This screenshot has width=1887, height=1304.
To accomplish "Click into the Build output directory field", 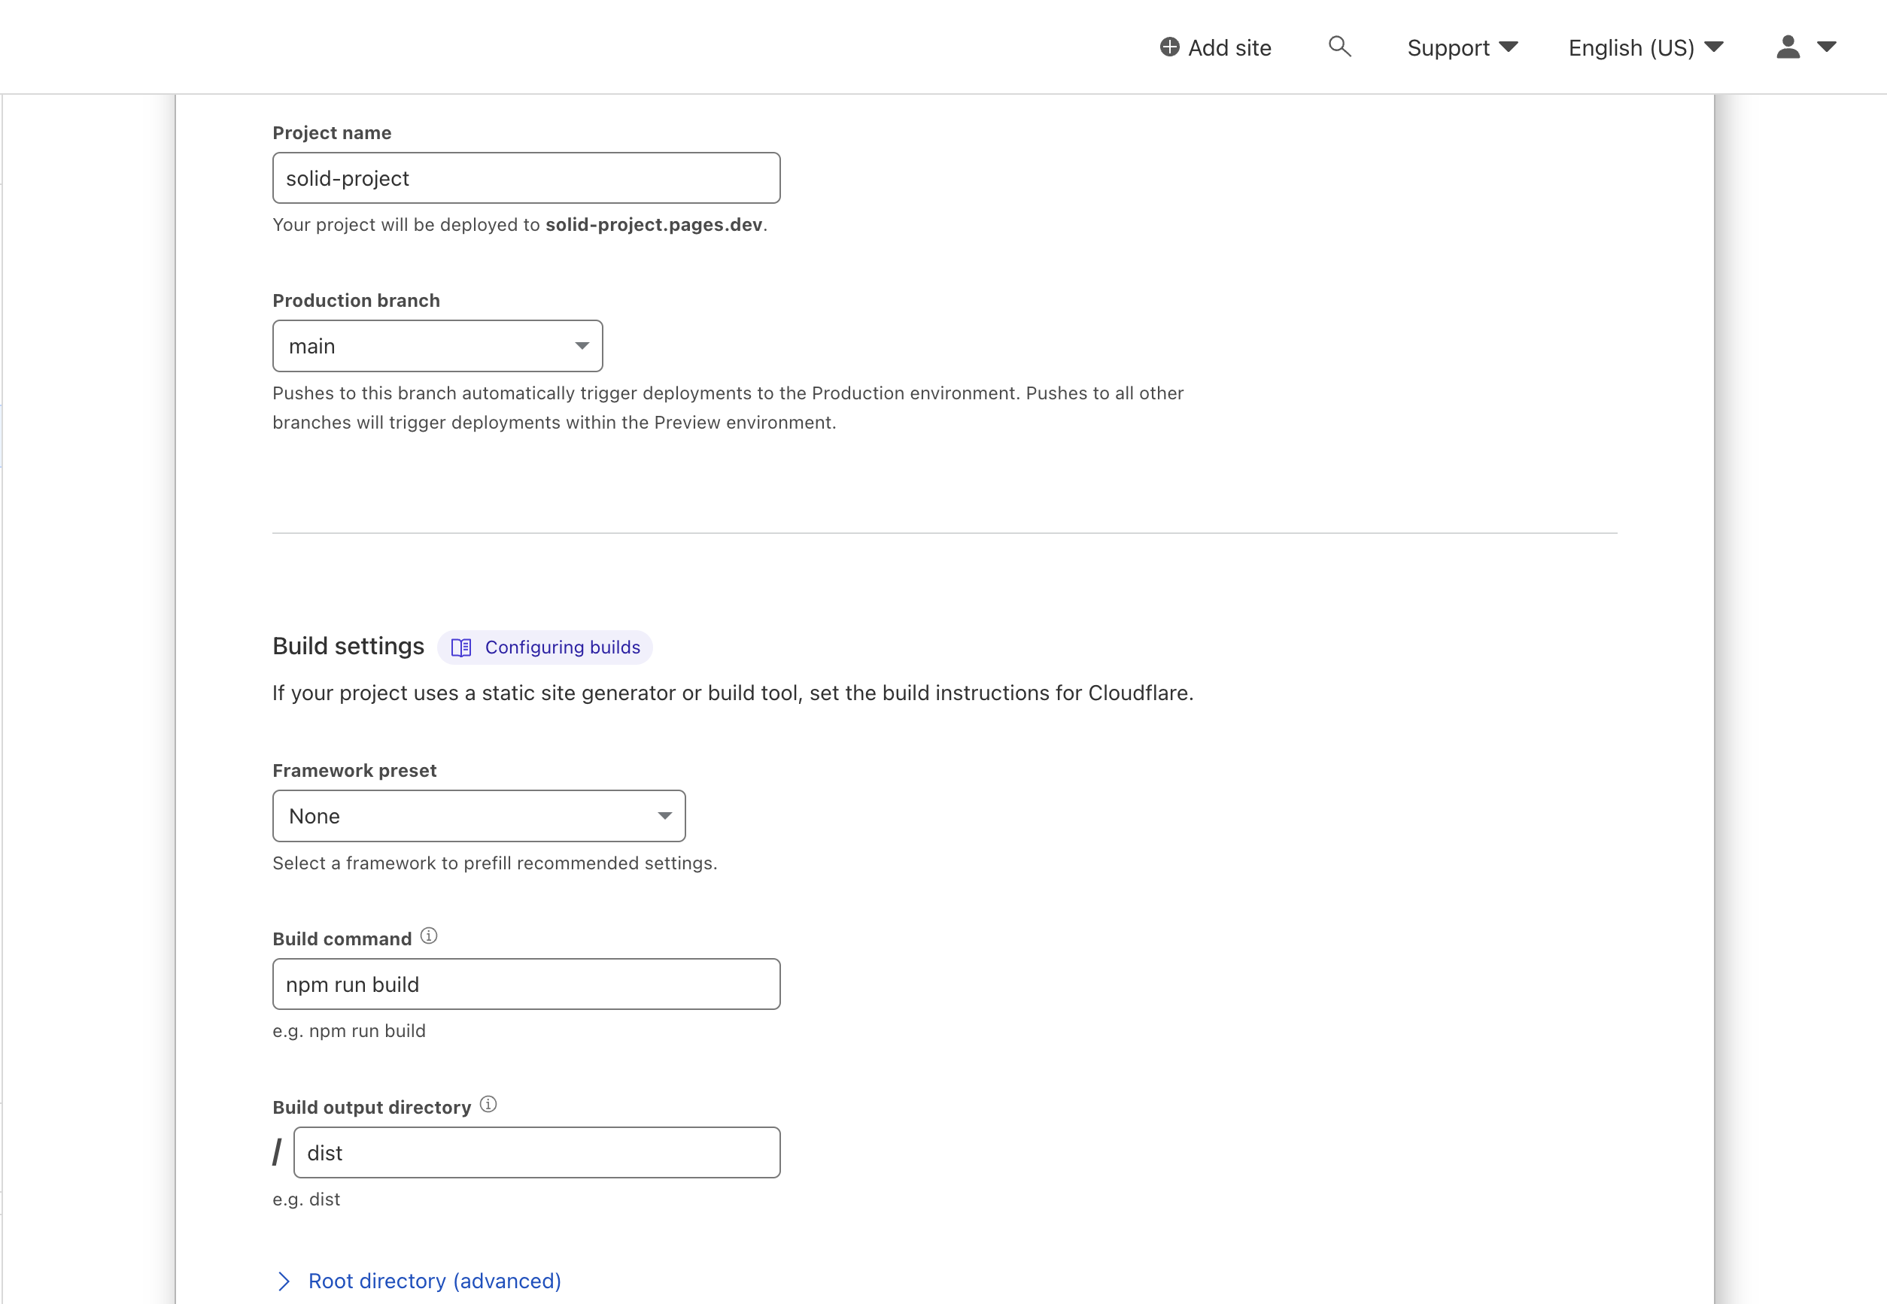I will [536, 1152].
